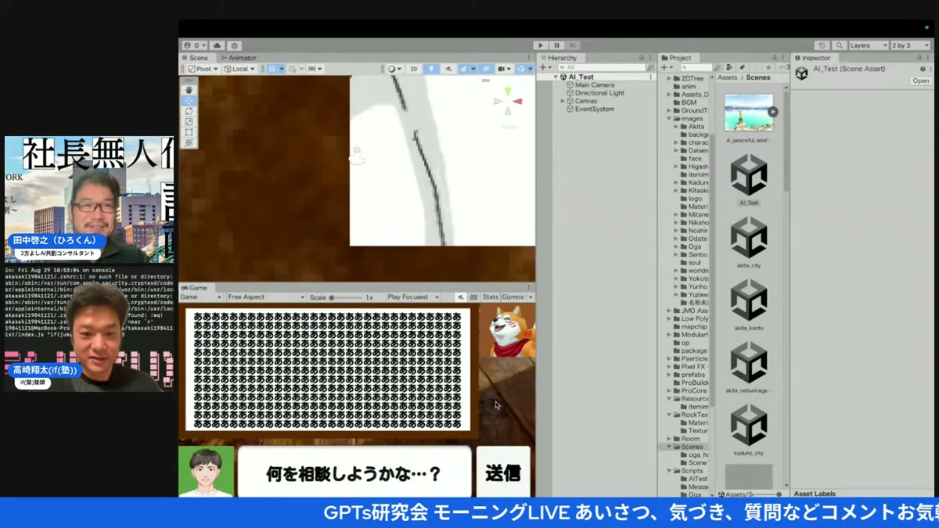The image size is (939, 528).
Task: Select the Transform tool in Scene view
Action: coord(189,143)
